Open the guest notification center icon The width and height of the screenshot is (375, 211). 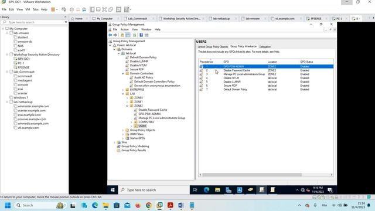[330, 190]
